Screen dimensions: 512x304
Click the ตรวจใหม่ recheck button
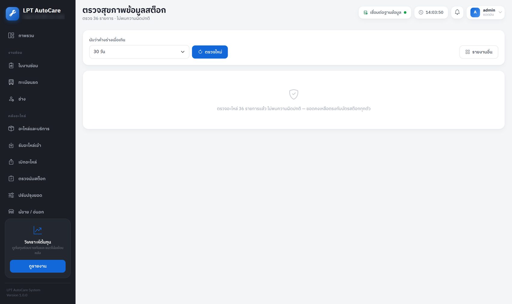210,52
